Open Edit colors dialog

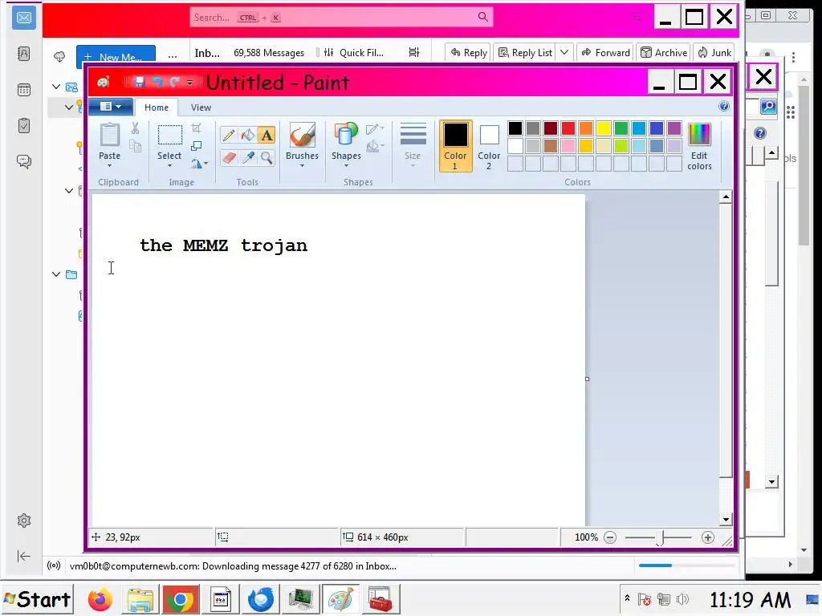(x=699, y=147)
